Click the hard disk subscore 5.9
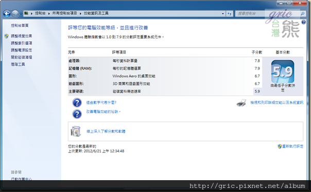 [x=257, y=92]
